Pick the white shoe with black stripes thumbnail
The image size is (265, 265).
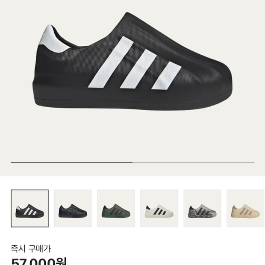[159, 209]
